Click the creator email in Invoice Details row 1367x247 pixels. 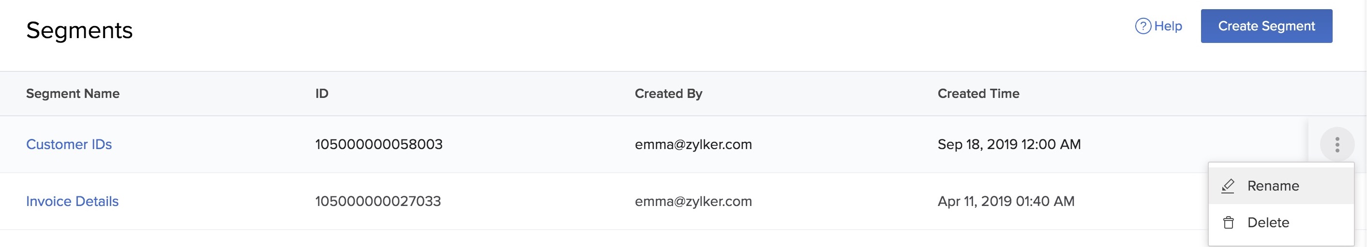tap(693, 202)
